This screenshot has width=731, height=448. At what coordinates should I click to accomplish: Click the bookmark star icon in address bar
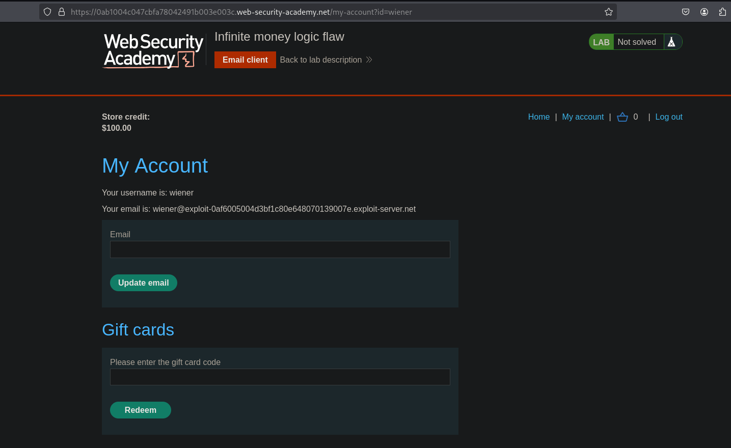[x=608, y=12]
